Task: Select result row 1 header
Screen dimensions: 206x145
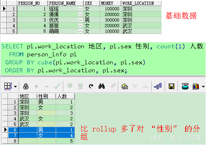Action: point(13,102)
